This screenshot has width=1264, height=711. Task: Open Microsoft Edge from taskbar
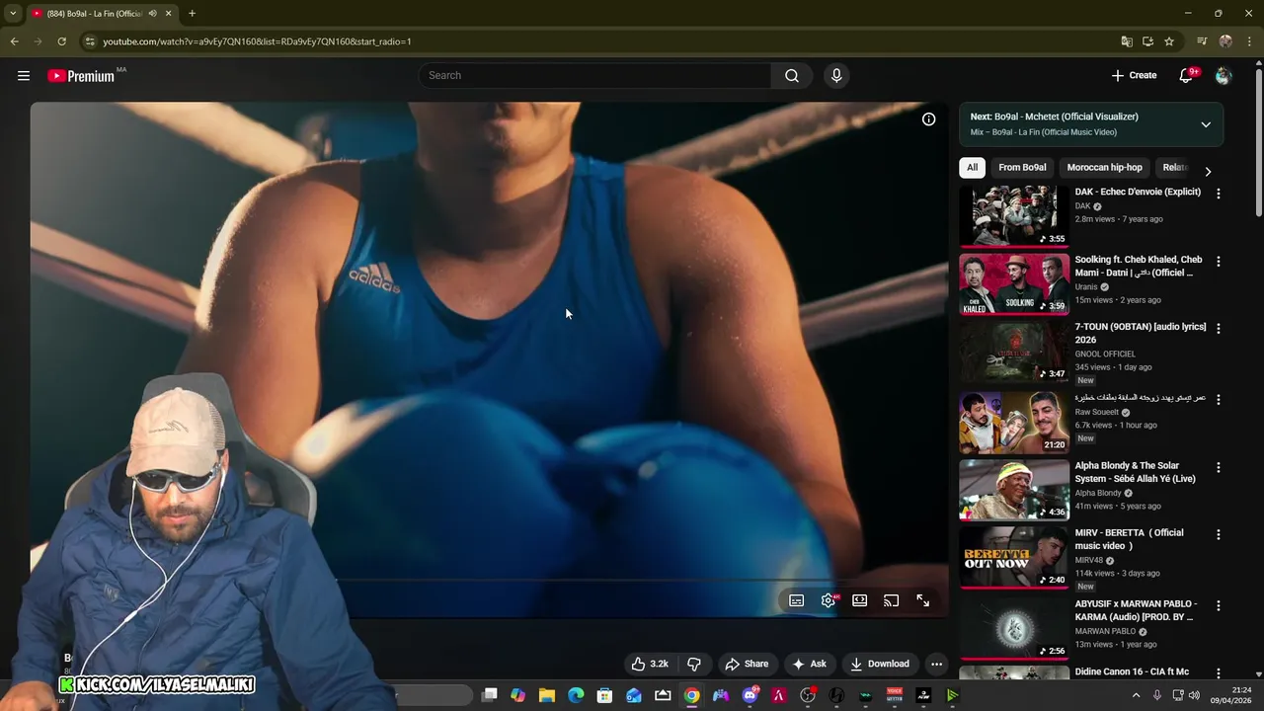click(576, 695)
